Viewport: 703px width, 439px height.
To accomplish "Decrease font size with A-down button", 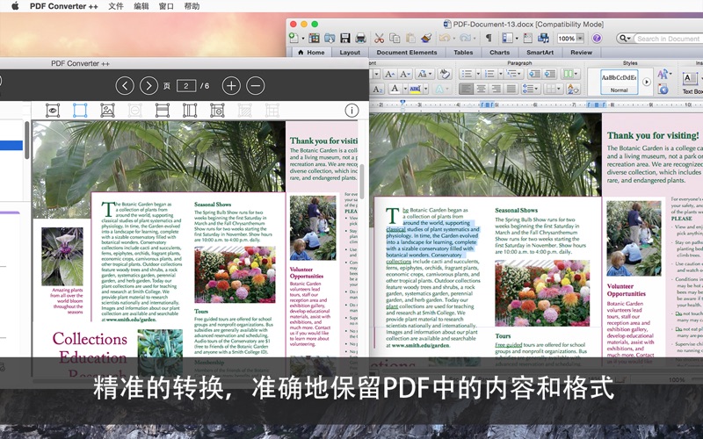I will click(405, 74).
